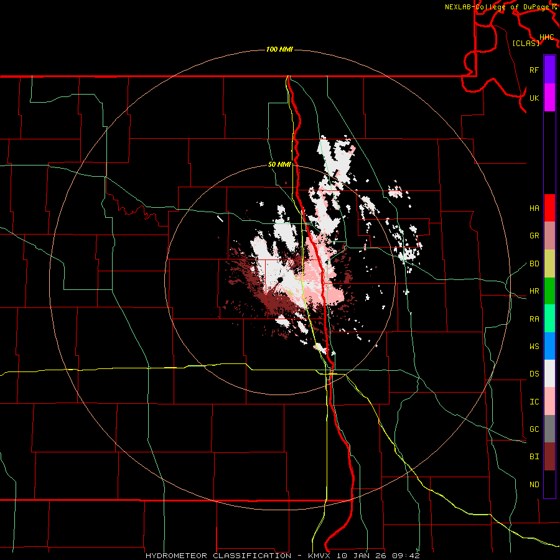560x560 pixels.
Task: Click the DS white legend swatch
Action: pos(549,373)
